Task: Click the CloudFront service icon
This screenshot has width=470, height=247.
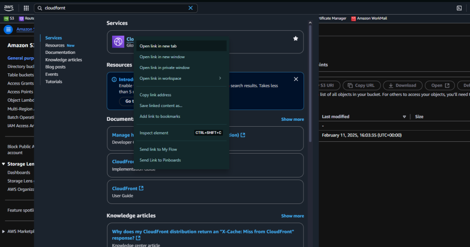Action: (118, 42)
